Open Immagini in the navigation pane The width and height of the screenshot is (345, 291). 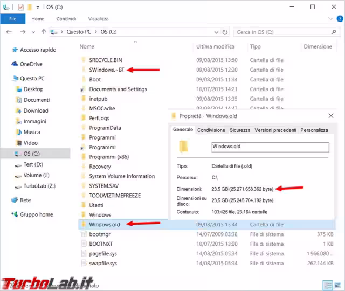(x=34, y=122)
